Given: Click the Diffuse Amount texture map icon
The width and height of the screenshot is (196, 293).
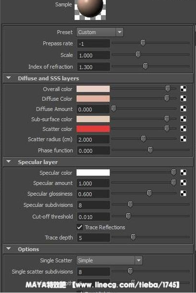Looking at the screenshot, I should pyautogui.click(x=183, y=109).
